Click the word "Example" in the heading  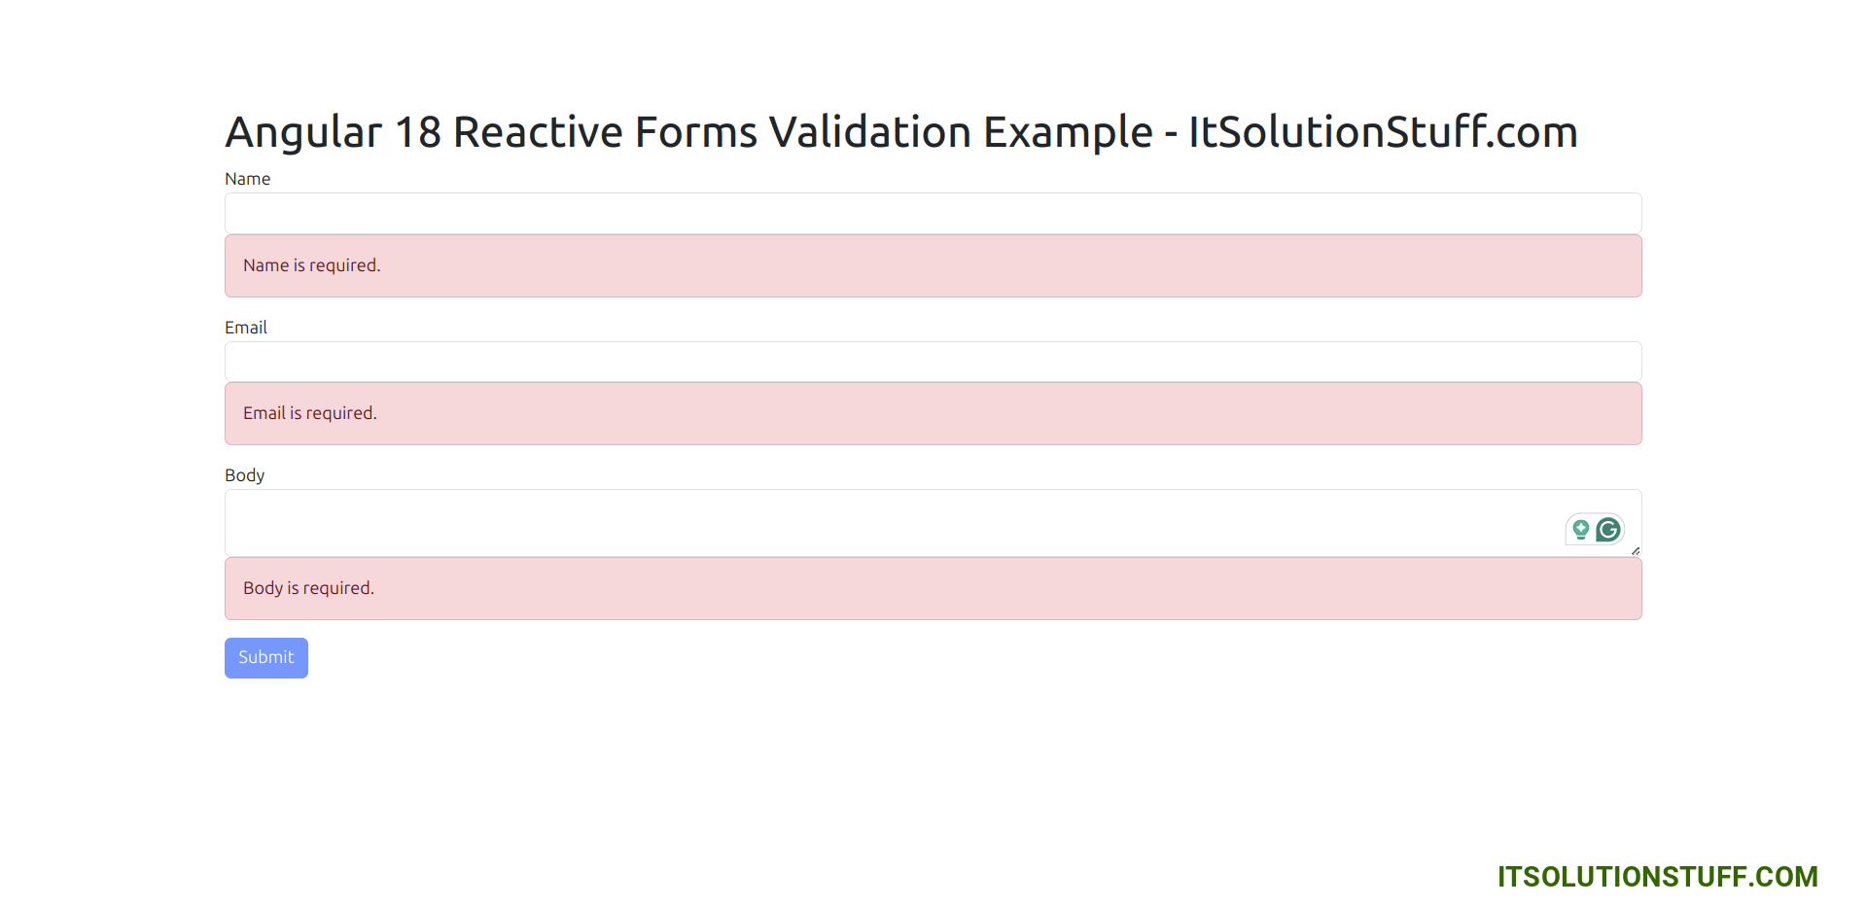1068,132
